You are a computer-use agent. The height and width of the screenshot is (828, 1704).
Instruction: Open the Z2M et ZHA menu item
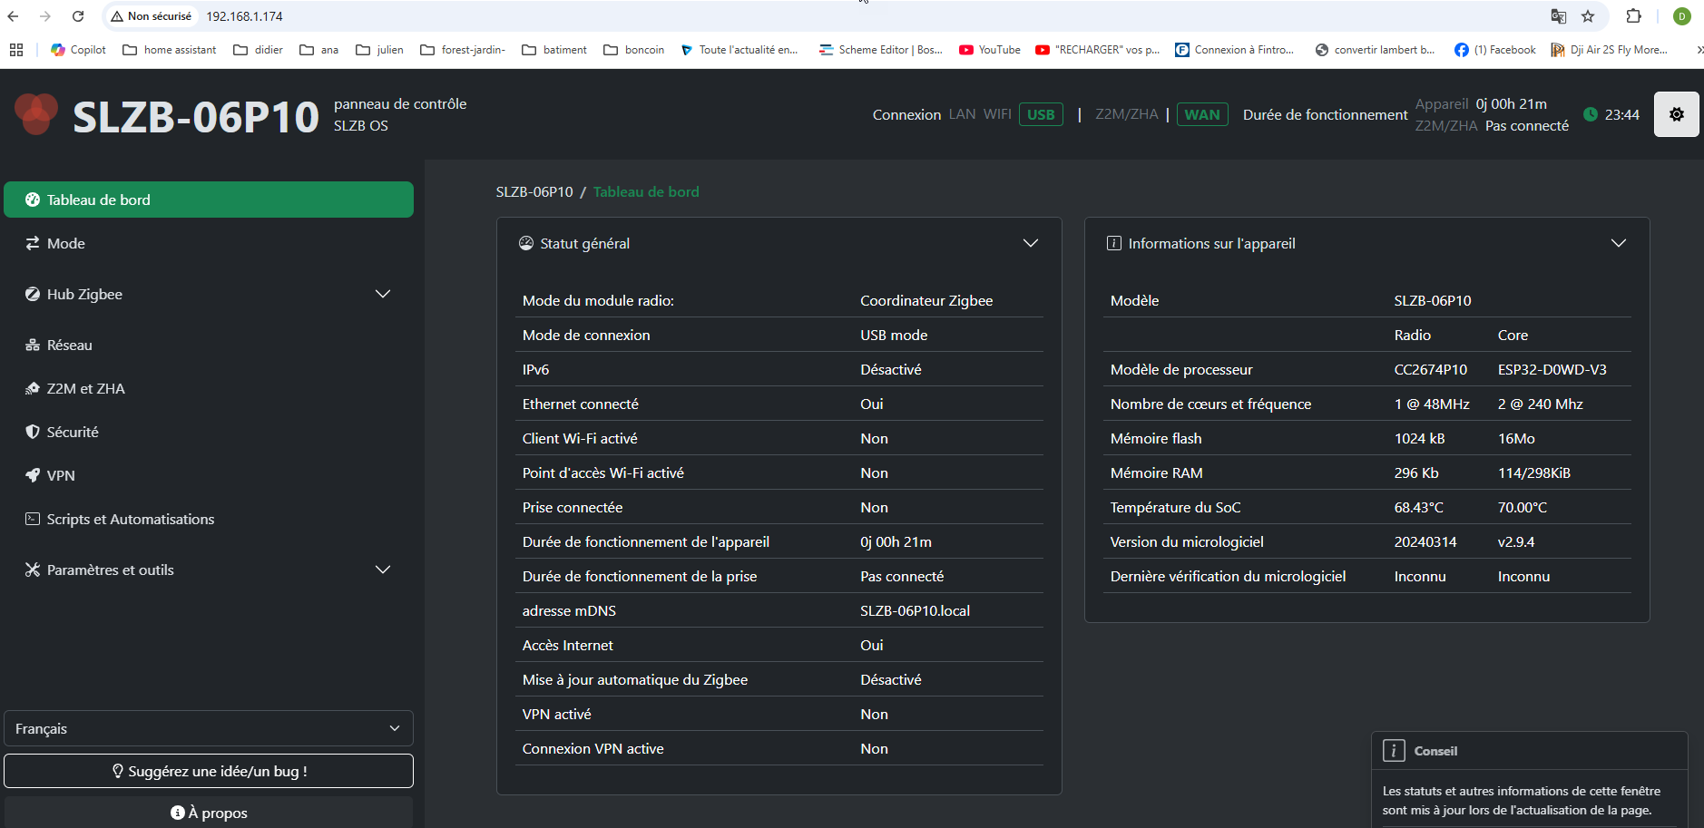pos(209,388)
